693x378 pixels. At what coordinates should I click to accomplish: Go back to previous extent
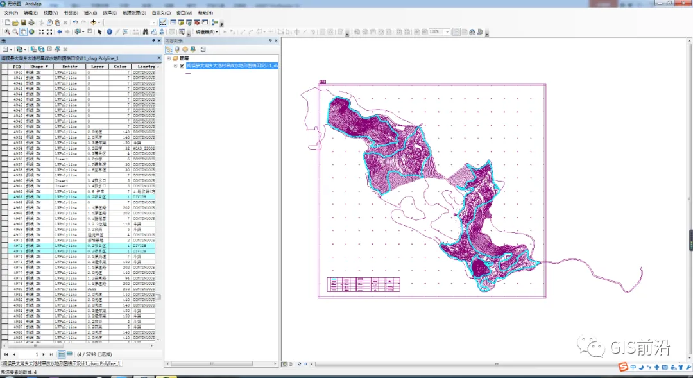point(59,32)
